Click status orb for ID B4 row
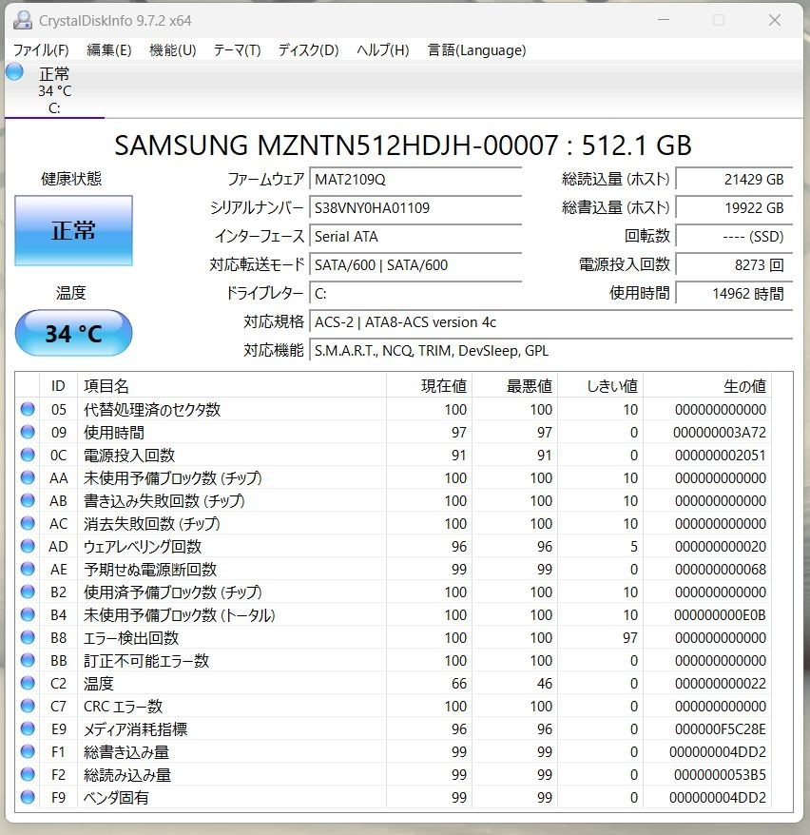This screenshot has height=835, width=810. (x=28, y=614)
